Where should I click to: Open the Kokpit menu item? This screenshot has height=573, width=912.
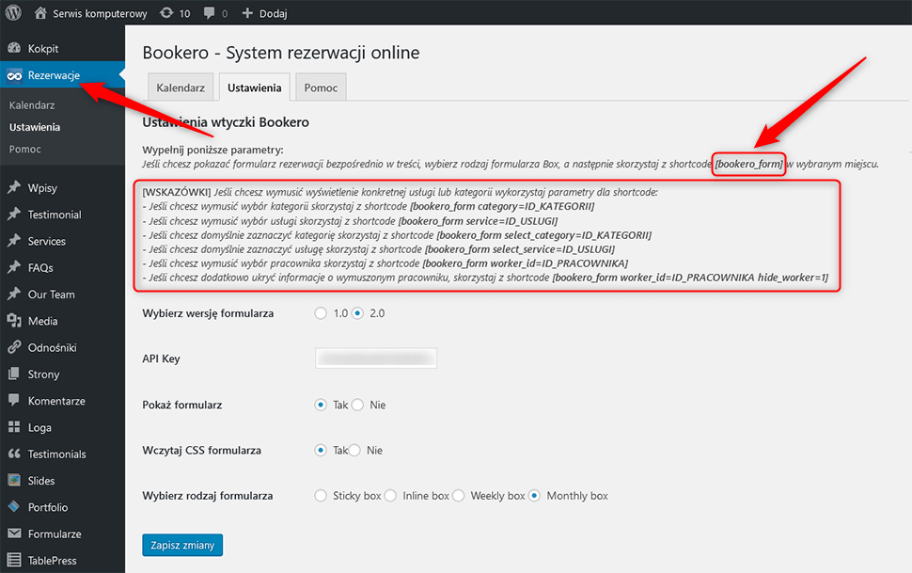pos(62,48)
